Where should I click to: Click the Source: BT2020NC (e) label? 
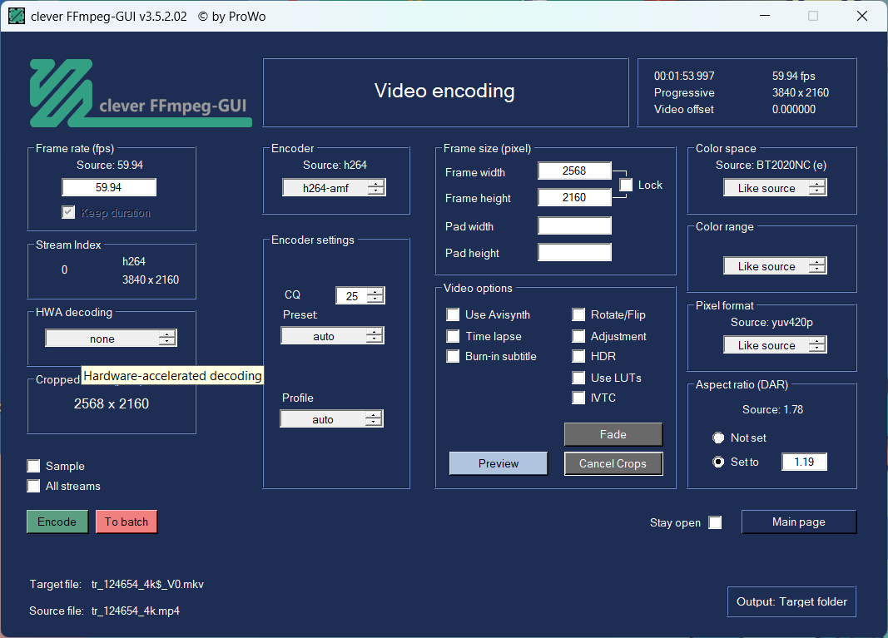771,165
